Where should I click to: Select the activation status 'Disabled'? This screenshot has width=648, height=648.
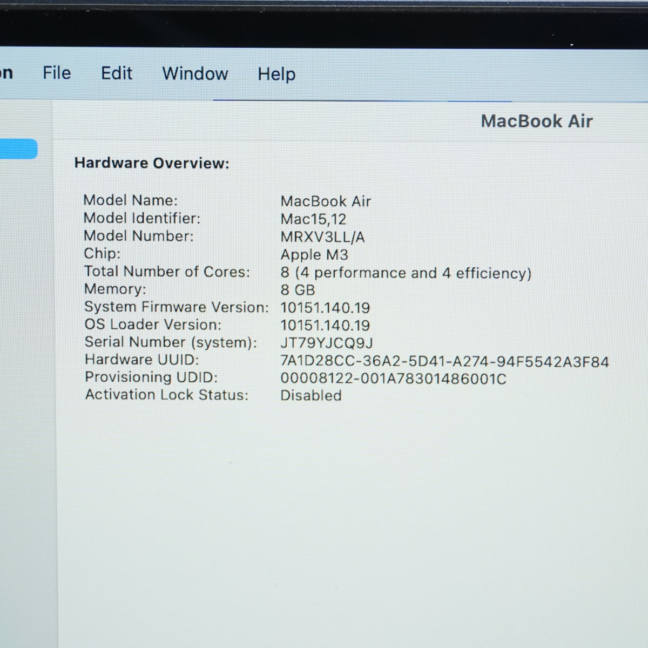[311, 395]
